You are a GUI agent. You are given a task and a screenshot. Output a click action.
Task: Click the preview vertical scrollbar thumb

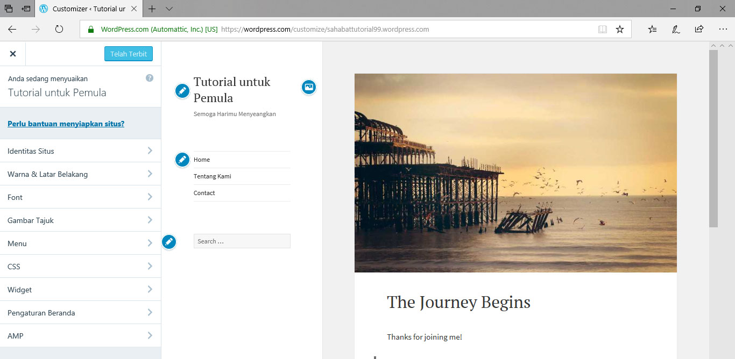(713, 138)
